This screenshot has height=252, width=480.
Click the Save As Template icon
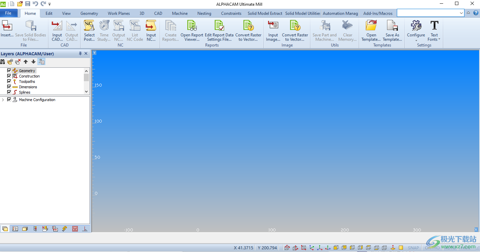392,31
